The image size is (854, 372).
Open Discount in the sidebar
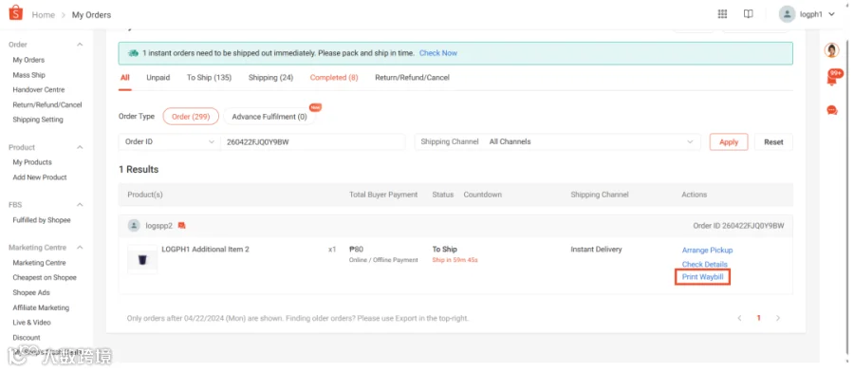pos(27,338)
